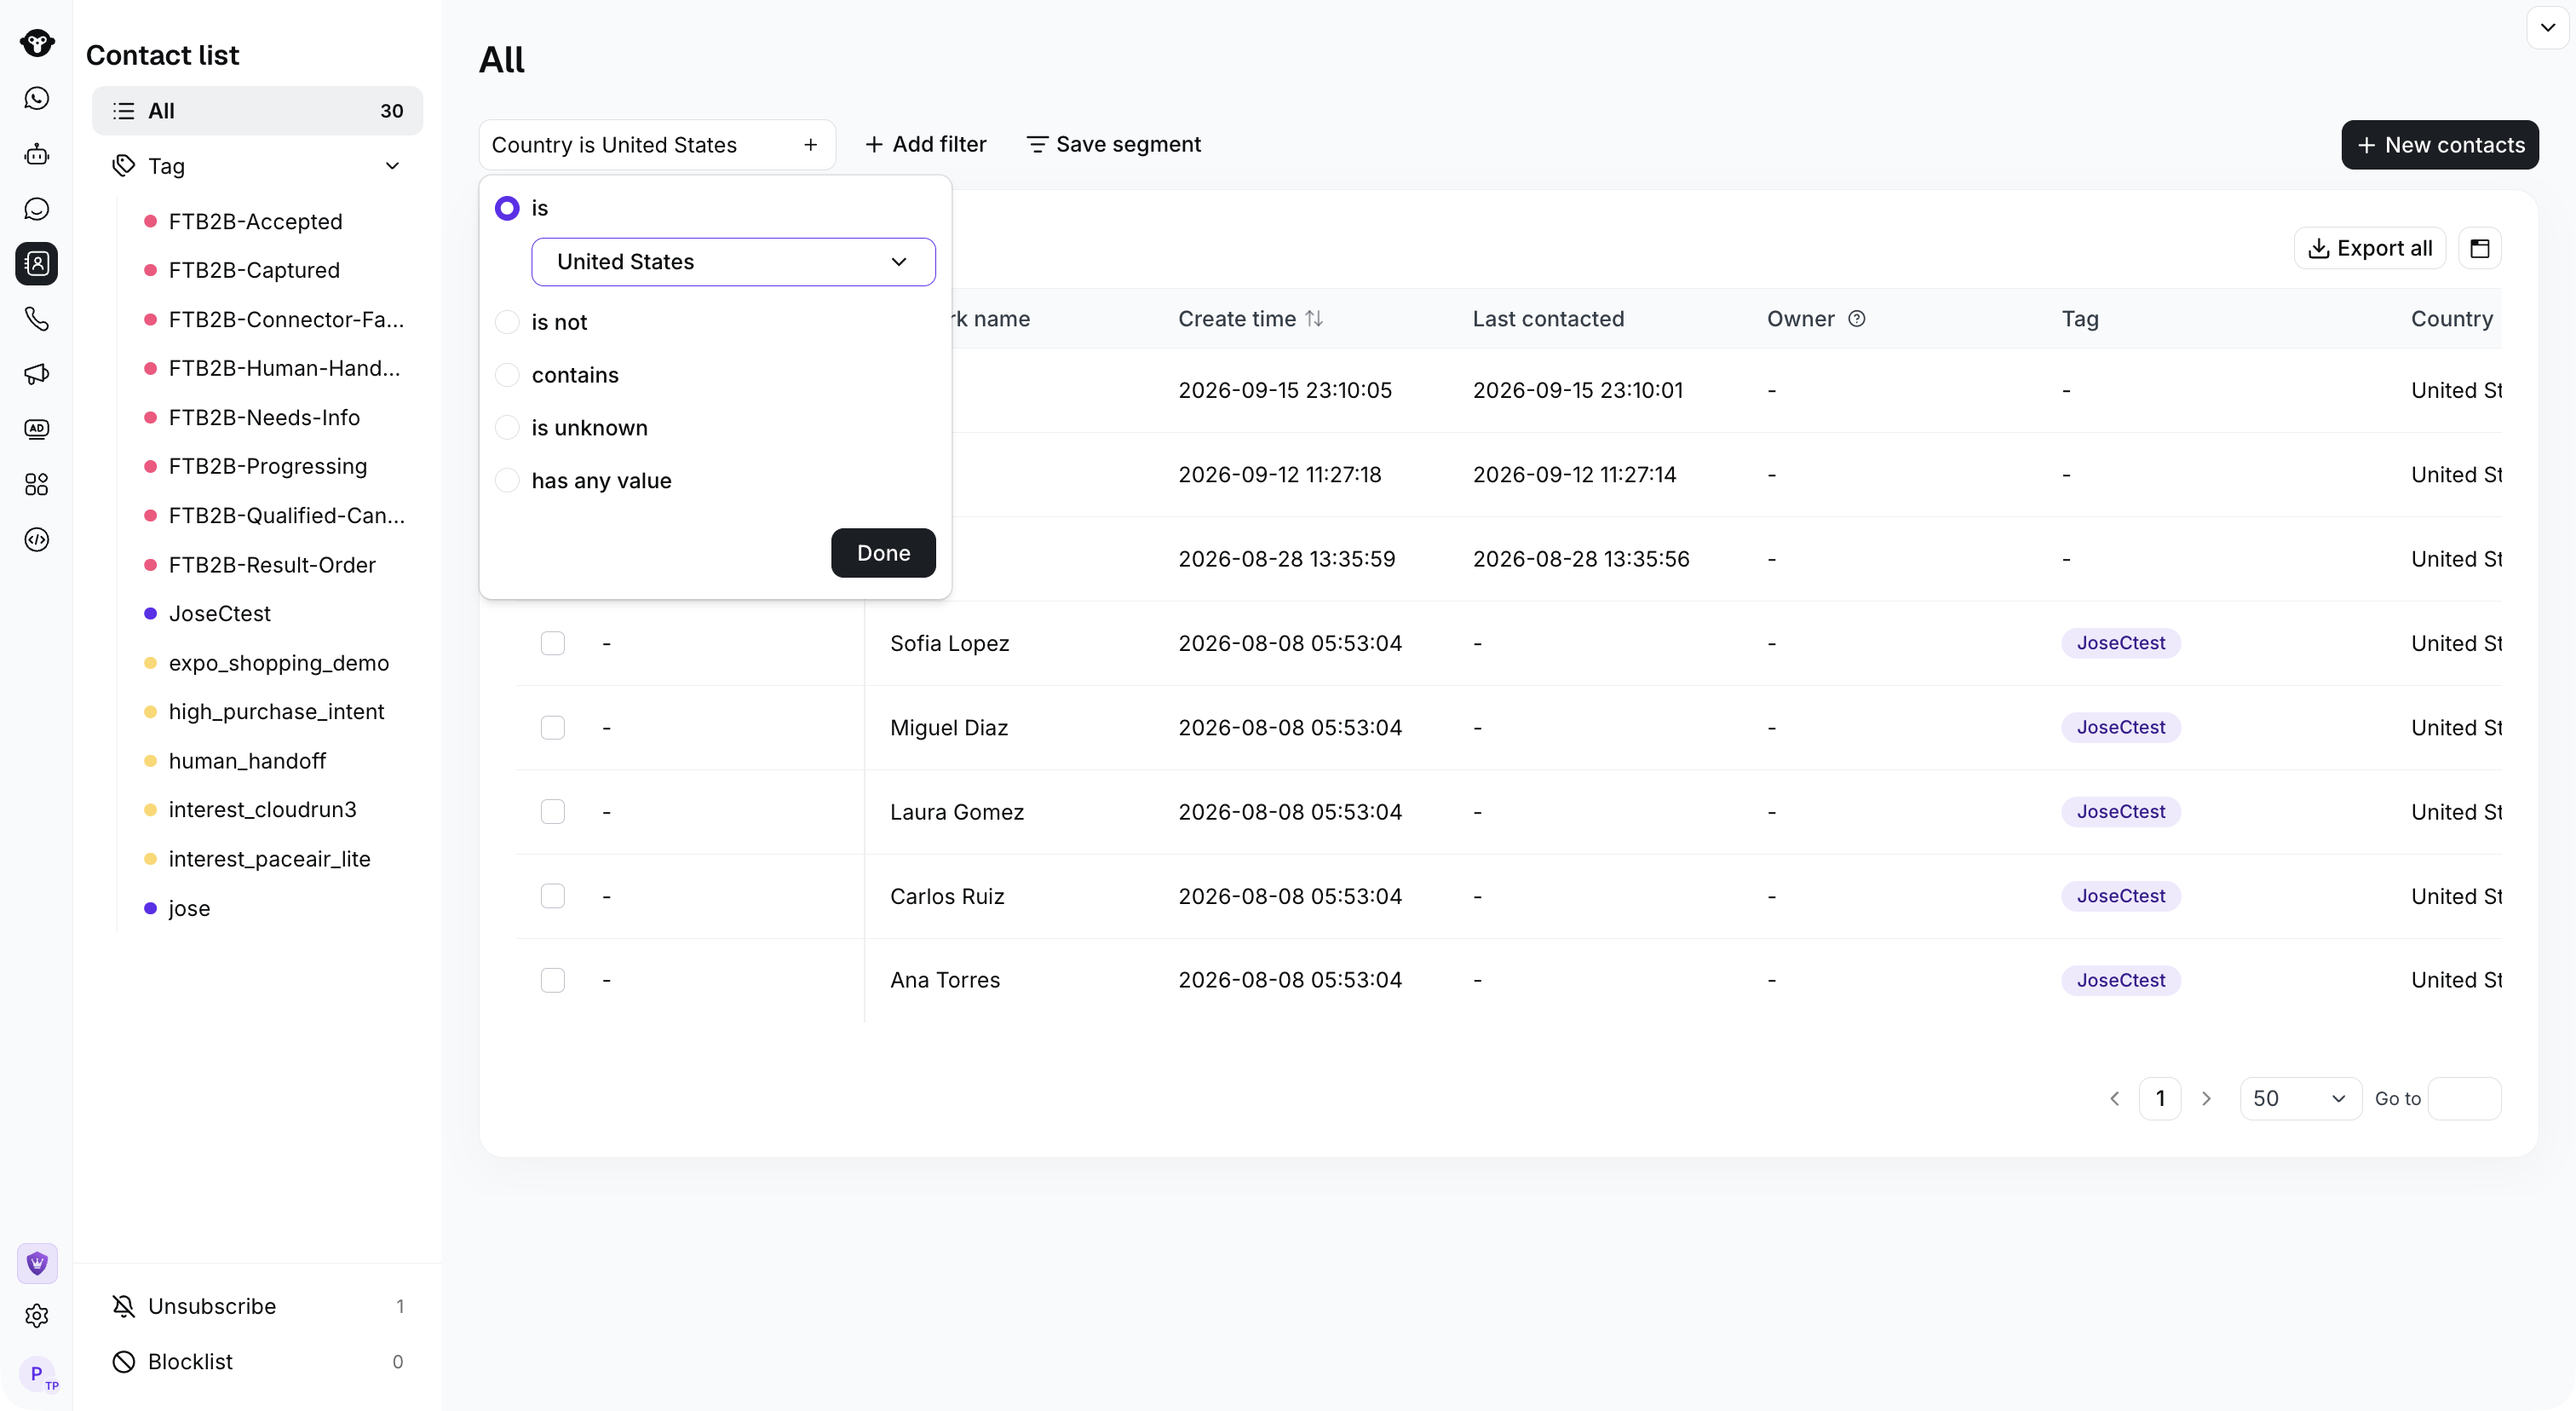
Task: Select the JoseCtest tag in sidebar
Action: (219, 614)
